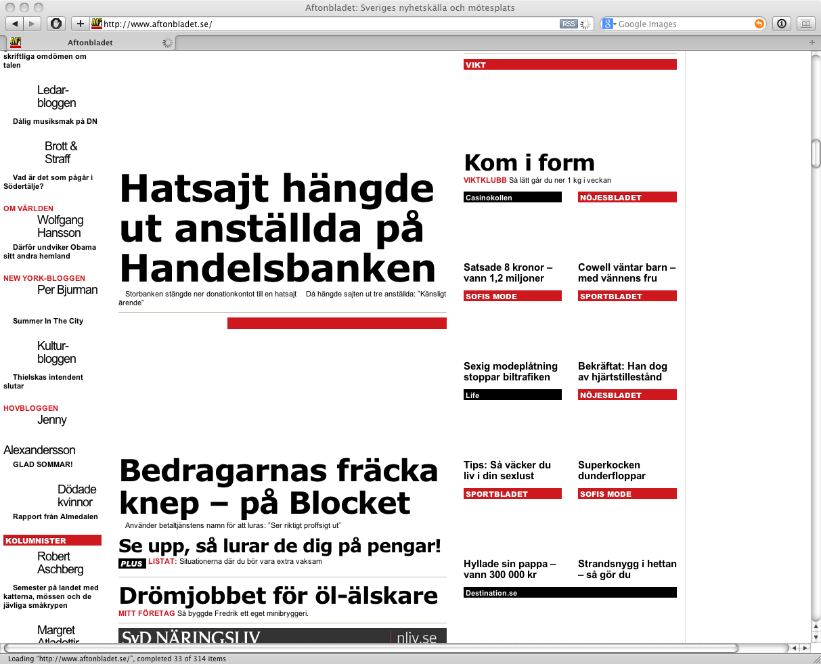This screenshot has width=821, height=664.
Task: Click the info button beside the search field
Action: [782, 24]
